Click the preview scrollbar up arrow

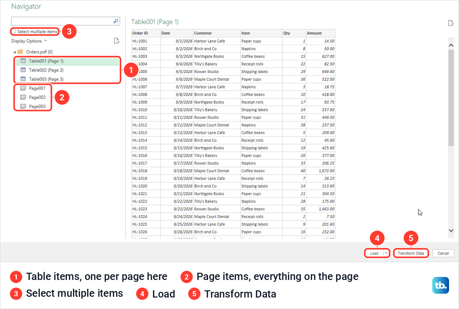pos(451,45)
